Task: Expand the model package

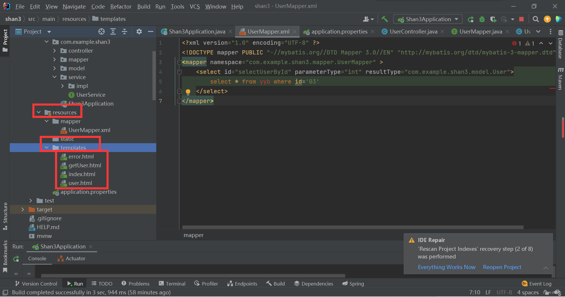Action: [x=54, y=69]
